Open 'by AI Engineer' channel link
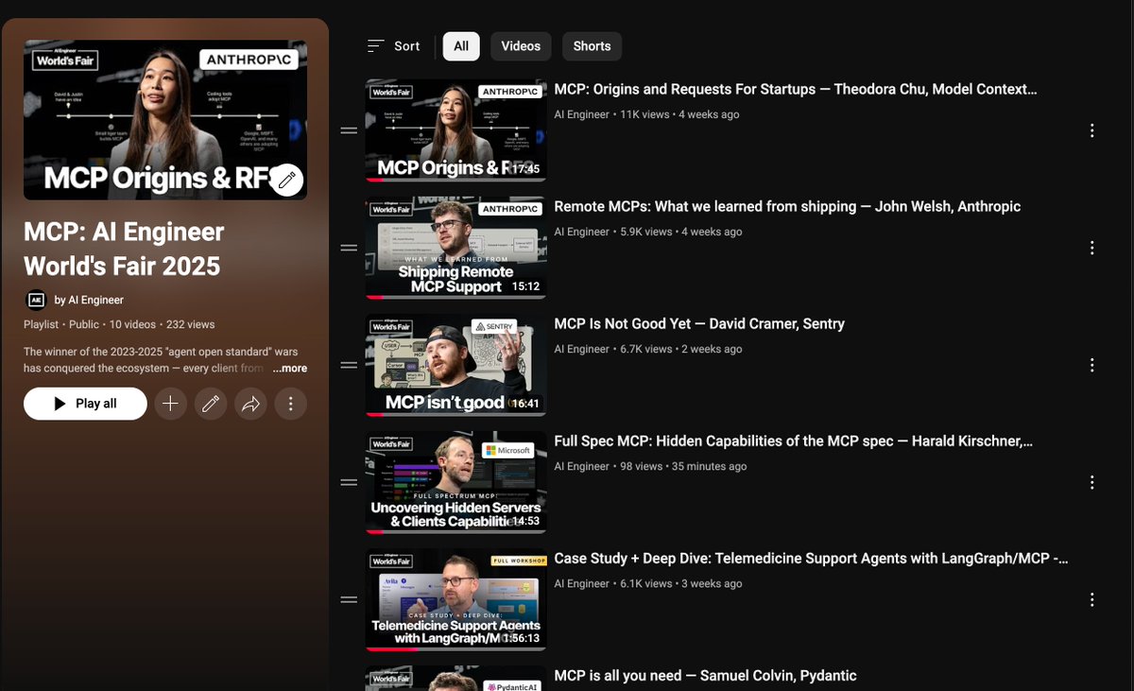The image size is (1134, 691). [89, 300]
